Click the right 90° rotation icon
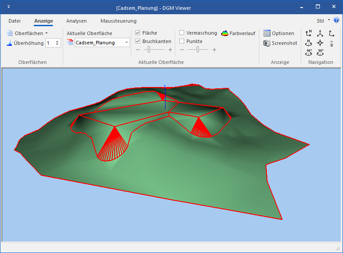This screenshot has width=343, height=253. (320, 52)
